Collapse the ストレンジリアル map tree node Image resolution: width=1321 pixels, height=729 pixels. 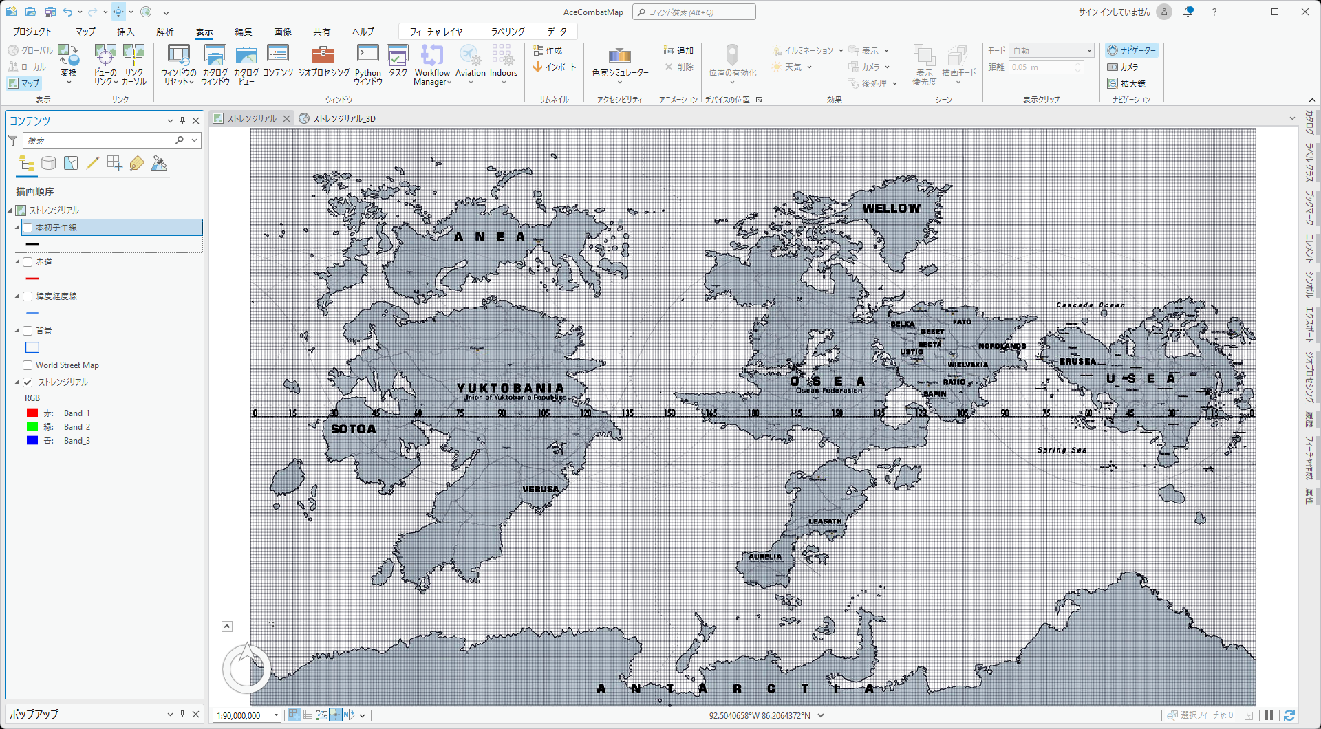coord(10,210)
